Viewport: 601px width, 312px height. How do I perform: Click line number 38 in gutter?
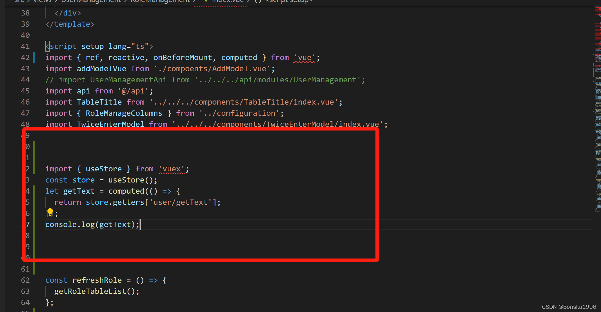[26, 13]
